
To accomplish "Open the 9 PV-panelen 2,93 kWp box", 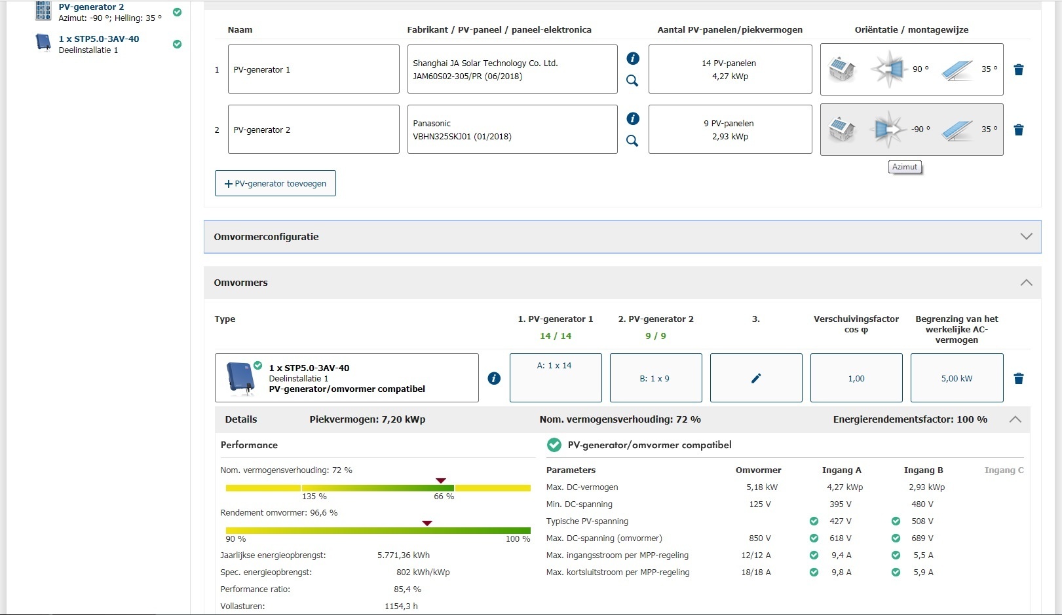I will click(x=730, y=130).
